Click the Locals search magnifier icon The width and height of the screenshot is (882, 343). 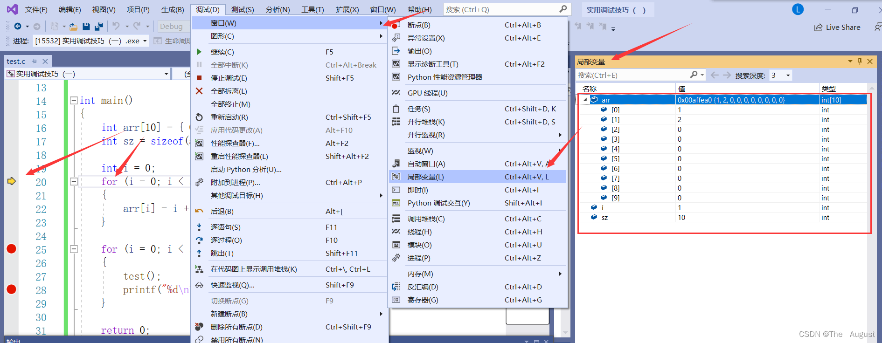(x=694, y=75)
